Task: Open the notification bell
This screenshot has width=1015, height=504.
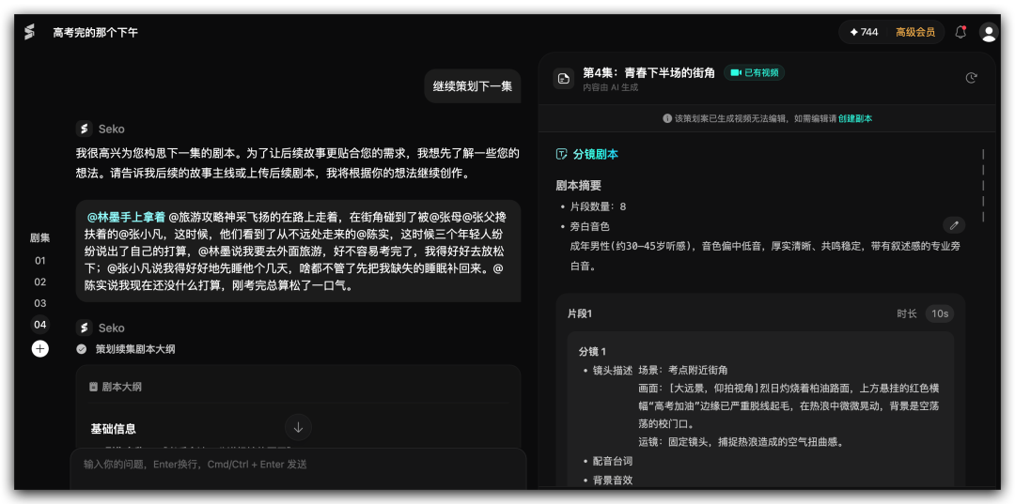Action: click(960, 32)
